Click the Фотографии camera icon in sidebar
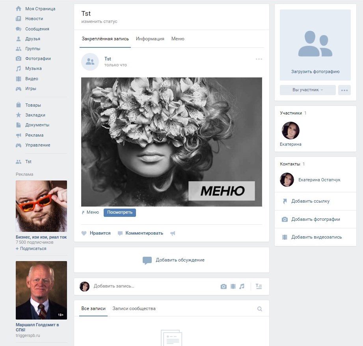363x346 pixels. tap(19, 58)
